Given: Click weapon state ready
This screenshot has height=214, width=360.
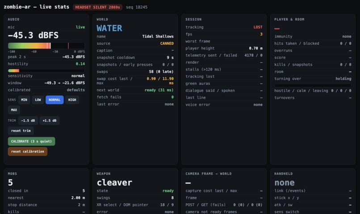Looking at the screenshot, I should click(x=168, y=191).
